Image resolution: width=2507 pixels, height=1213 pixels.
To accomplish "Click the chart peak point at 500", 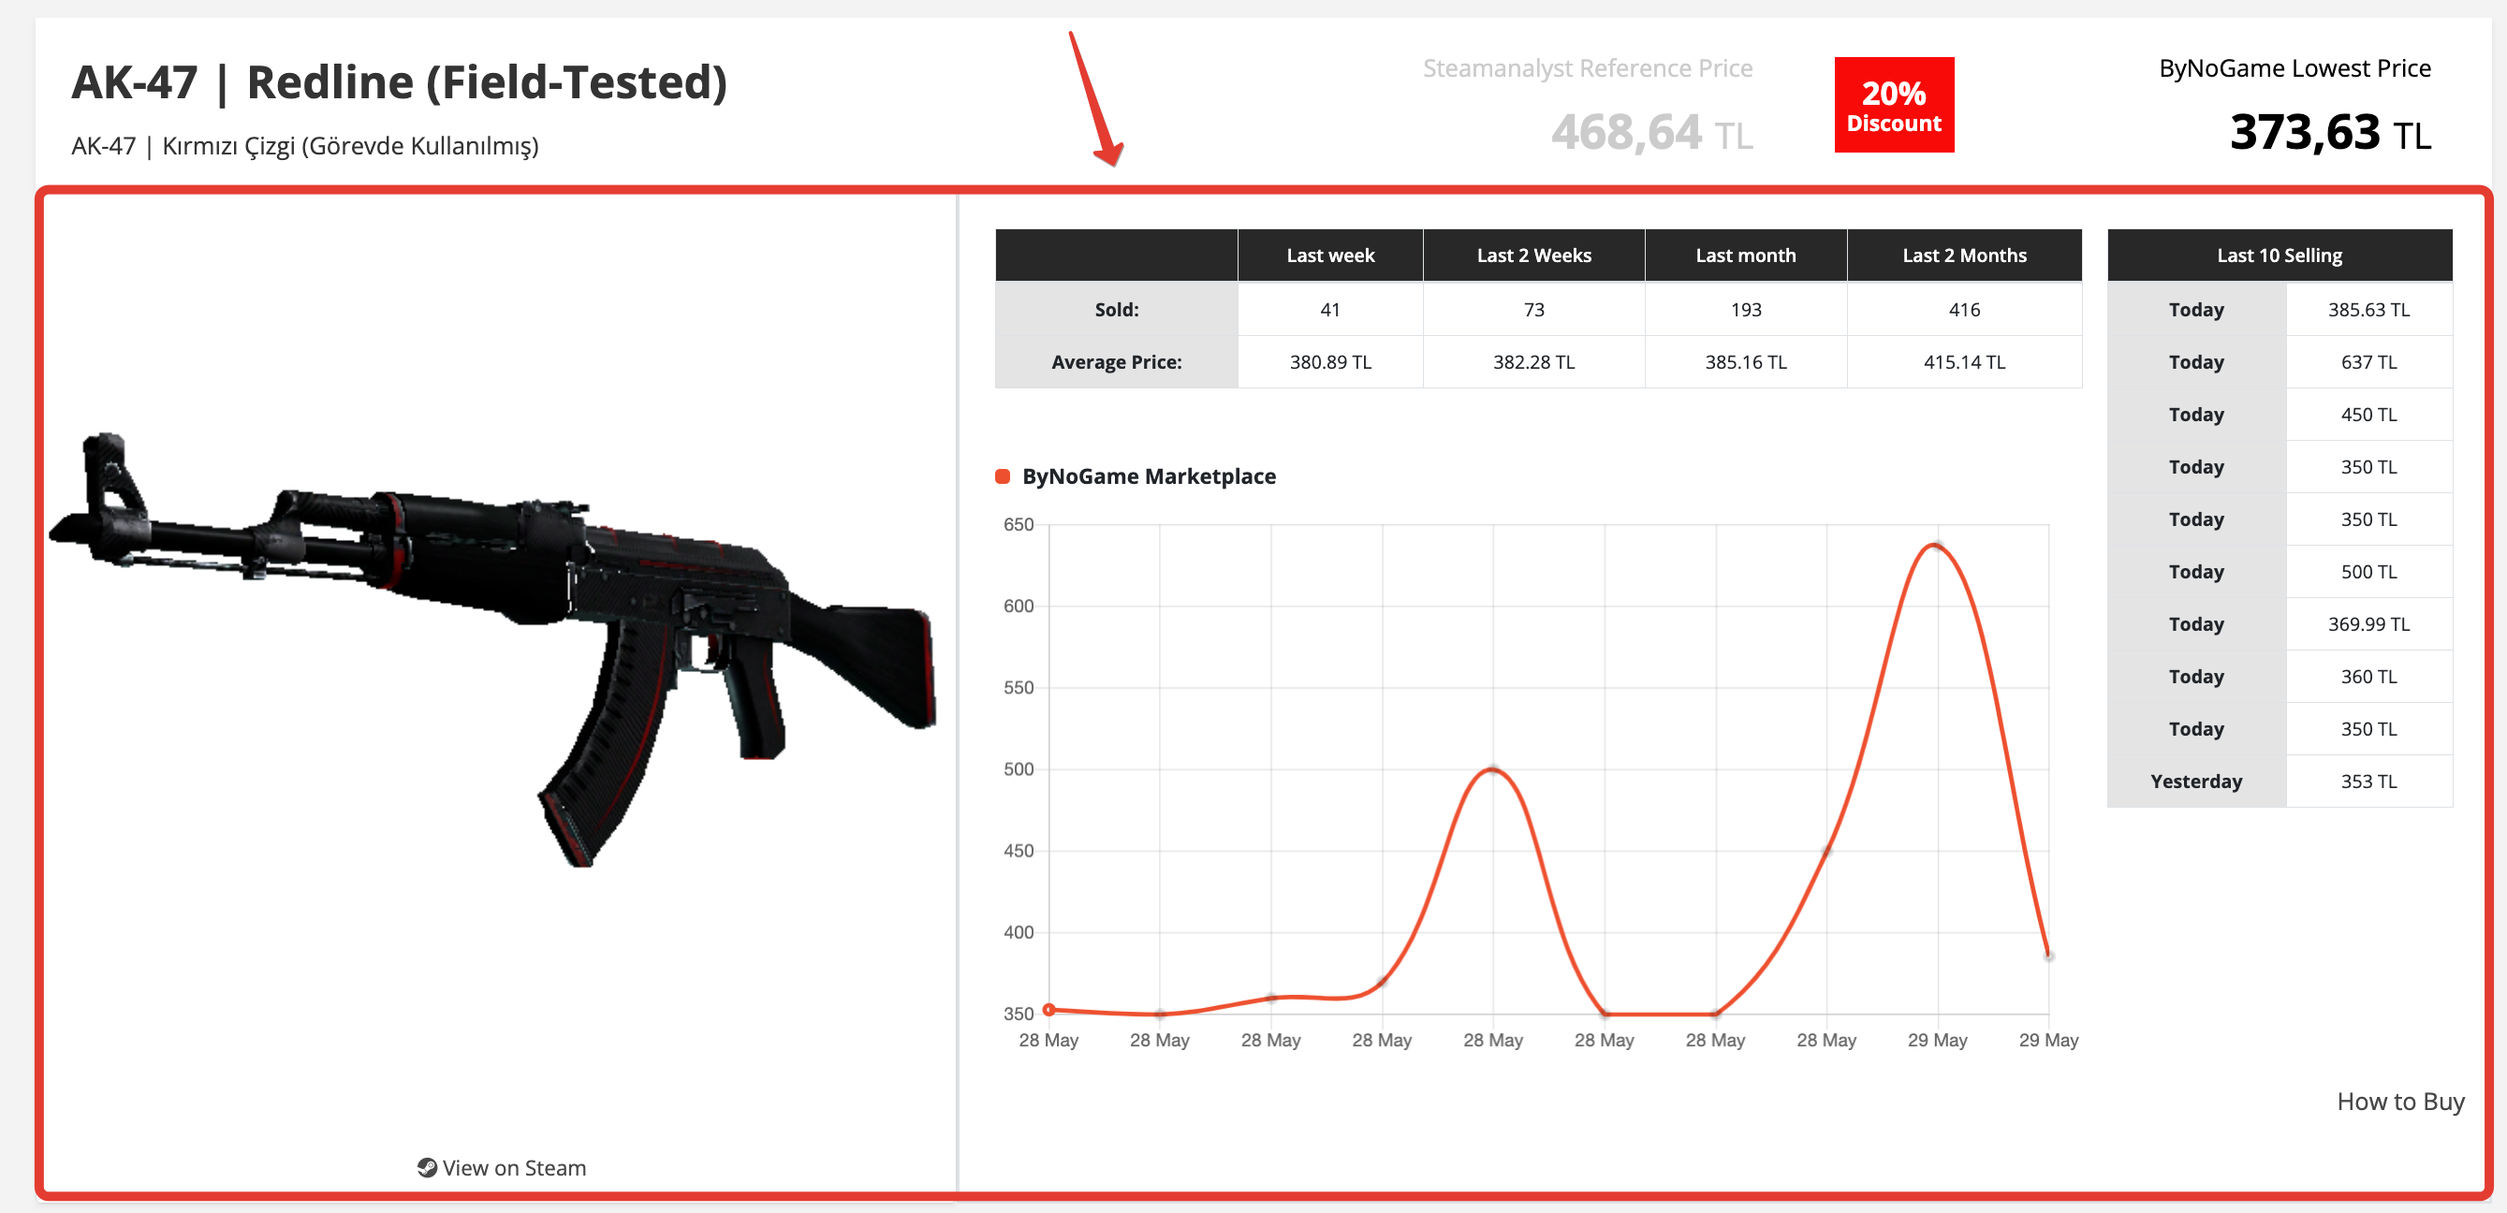I will (1493, 769).
